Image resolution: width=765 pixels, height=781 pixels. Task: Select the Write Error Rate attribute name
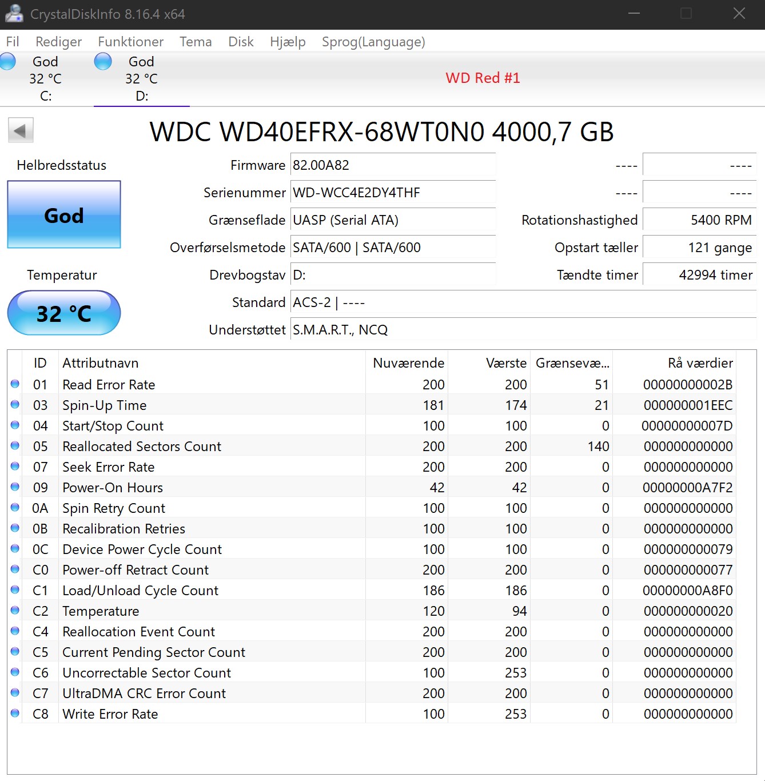pyautogui.click(x=110, y=714)
